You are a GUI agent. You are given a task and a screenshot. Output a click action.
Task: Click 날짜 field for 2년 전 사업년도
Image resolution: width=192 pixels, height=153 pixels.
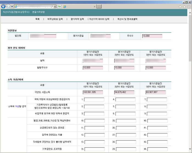coord(124,60)
